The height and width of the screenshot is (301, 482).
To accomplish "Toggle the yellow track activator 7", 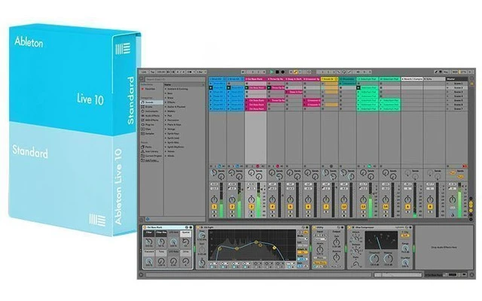I will (326, 207).
